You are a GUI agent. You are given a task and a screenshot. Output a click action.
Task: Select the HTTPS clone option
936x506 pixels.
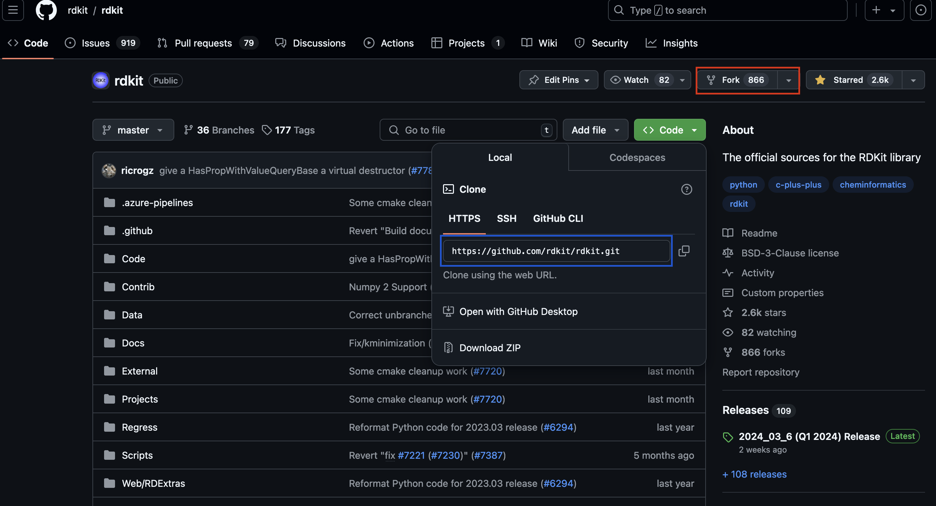pos(464,218)
